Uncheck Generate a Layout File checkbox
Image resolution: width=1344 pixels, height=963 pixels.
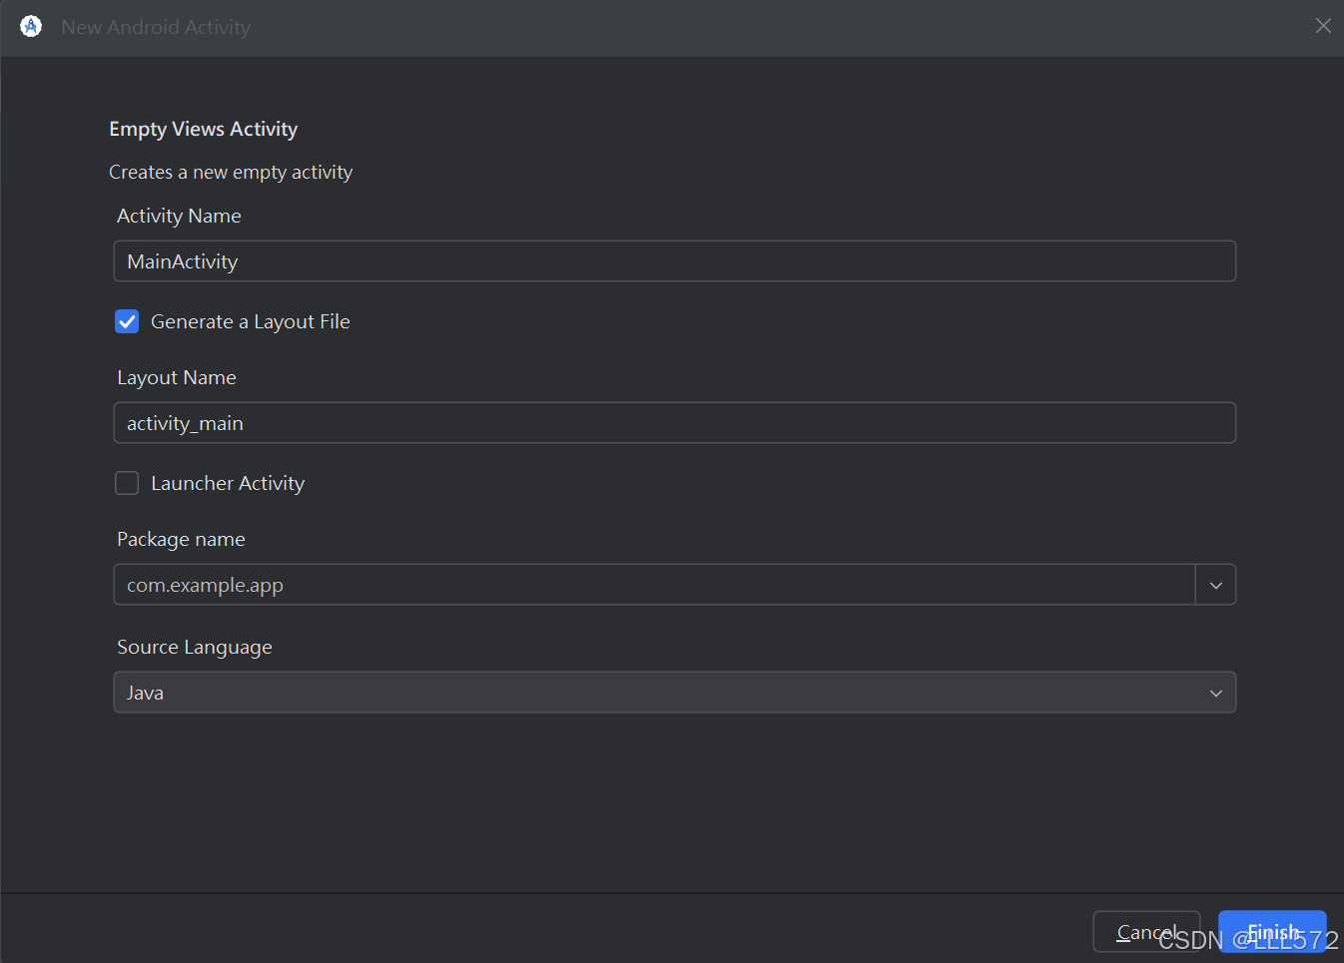tap(127, 321)
